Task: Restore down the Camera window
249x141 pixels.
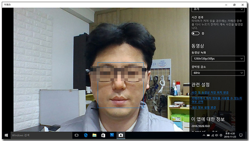Action: click(234, 5)
